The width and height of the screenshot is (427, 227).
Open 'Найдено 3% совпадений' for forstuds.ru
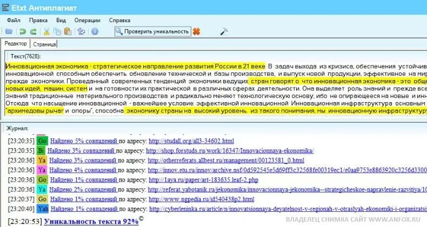[x=81, y=150]
